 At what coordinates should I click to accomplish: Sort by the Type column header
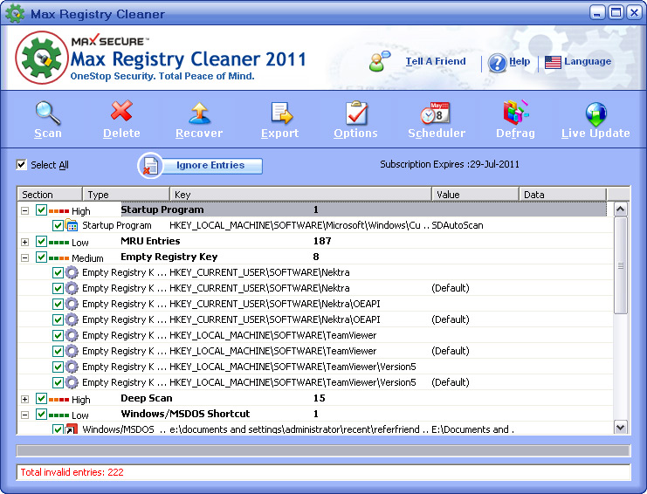click(x=126, y=195)
